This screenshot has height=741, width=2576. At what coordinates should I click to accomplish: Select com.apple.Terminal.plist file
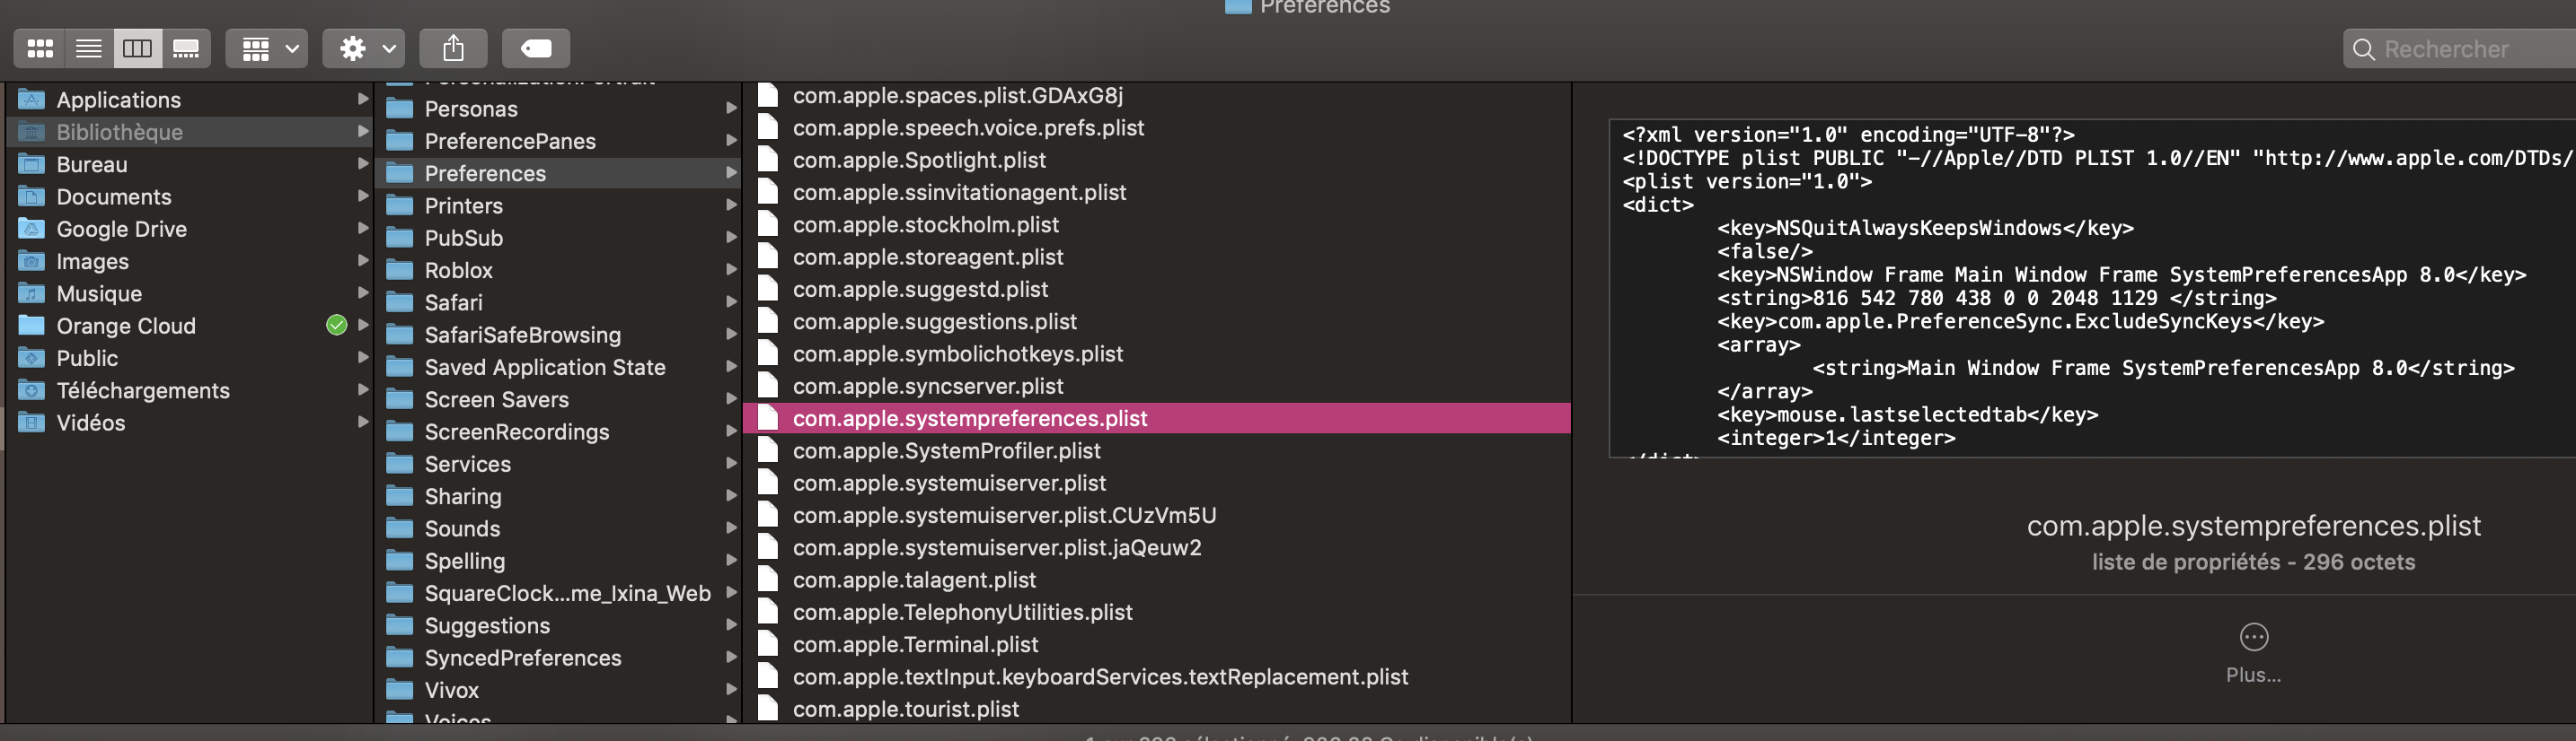pyautogui.click(x=914, y=644)
